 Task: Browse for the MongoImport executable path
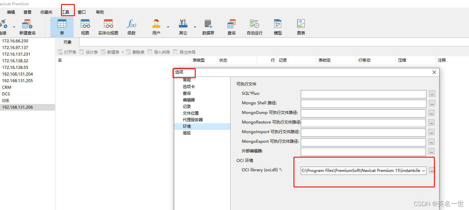pos(431,132)
